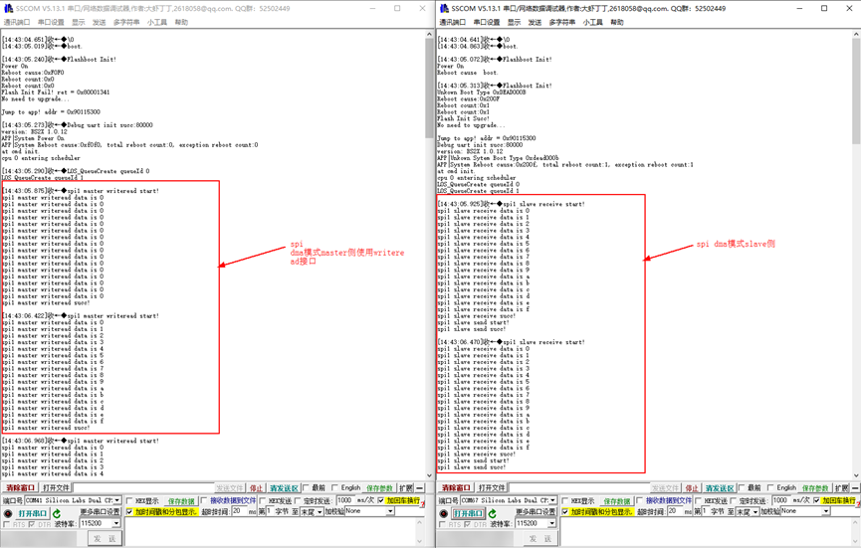The width and height of the screenshot is (861, 548).
Task: Click the red port status indicator in left window
Action: tap(9, 513)
